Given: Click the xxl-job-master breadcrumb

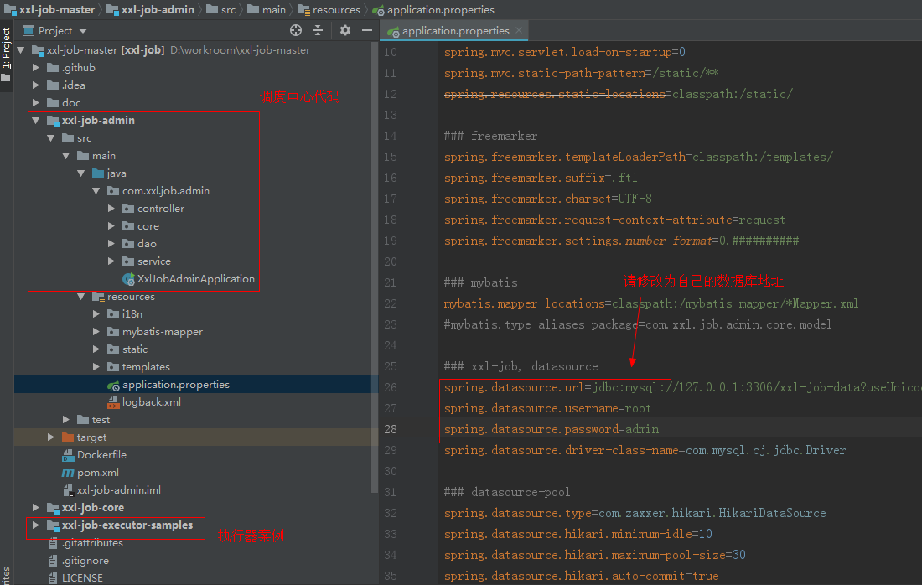Looking at the screenshot, I should pyautogui.click(x=49, y=10).
